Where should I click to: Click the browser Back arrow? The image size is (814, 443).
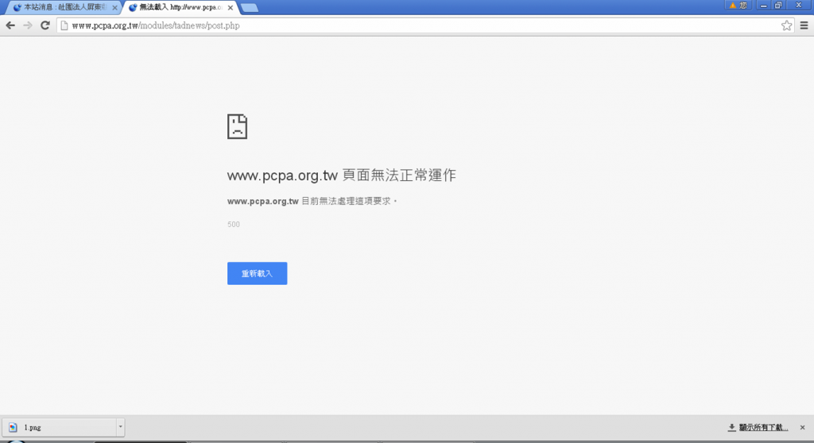click(x=10, y=25)
